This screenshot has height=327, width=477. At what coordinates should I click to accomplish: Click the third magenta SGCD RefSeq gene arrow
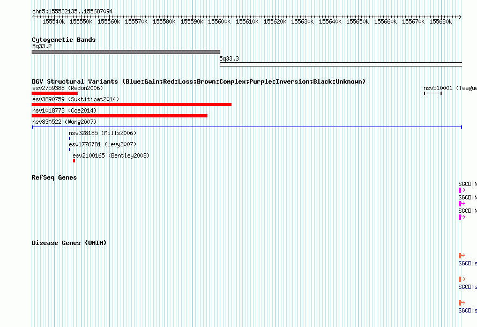462,217
